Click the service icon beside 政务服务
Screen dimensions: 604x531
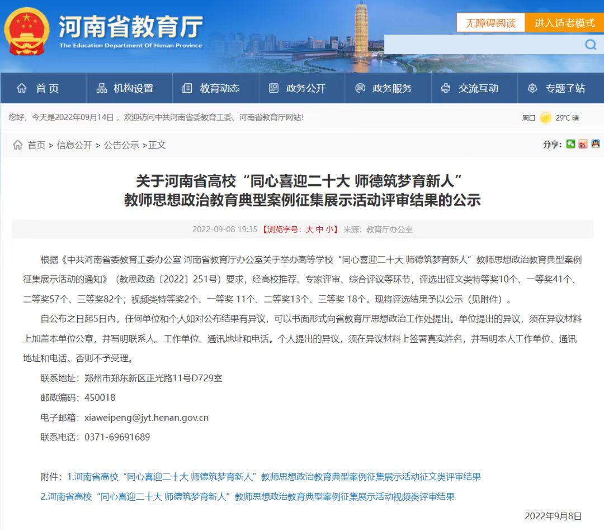[x=360, y=88]
